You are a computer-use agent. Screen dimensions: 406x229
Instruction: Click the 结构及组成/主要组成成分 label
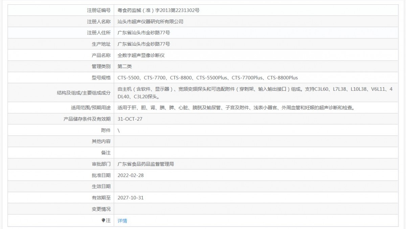pos(84,92)
